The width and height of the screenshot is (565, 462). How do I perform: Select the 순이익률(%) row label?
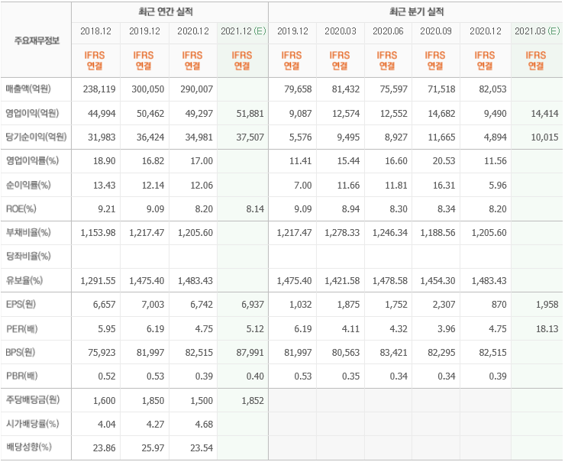pyautogui.click(x=28, y=186)
